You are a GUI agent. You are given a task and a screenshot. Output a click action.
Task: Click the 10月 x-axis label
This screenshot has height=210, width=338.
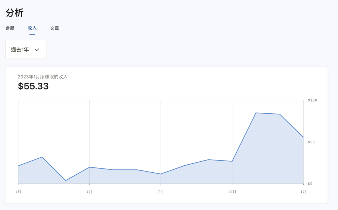click(232, 192)
